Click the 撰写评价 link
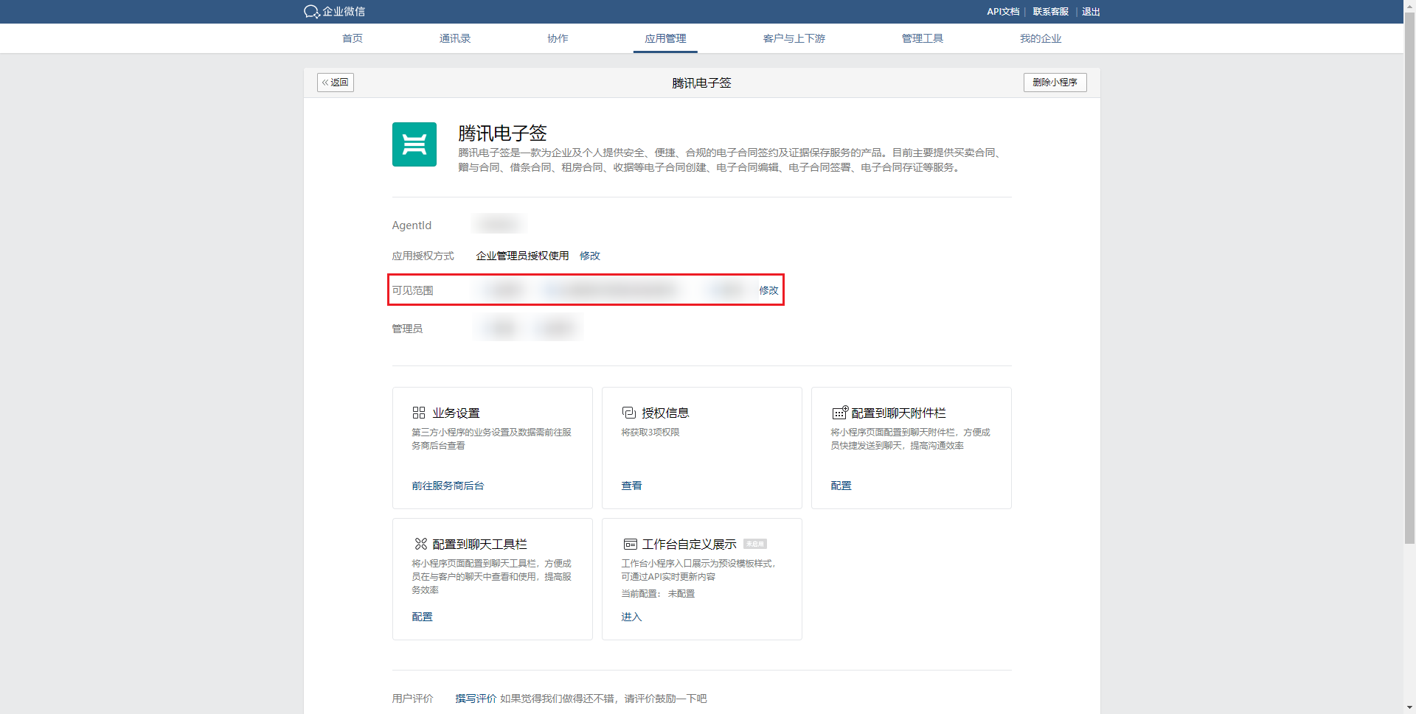 [476, 699]
